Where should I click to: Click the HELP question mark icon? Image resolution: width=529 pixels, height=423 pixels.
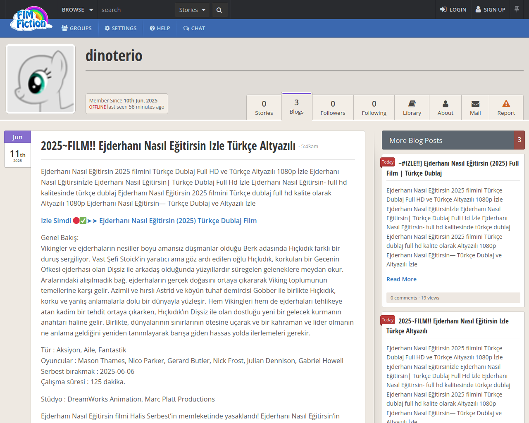coord(152,28)
